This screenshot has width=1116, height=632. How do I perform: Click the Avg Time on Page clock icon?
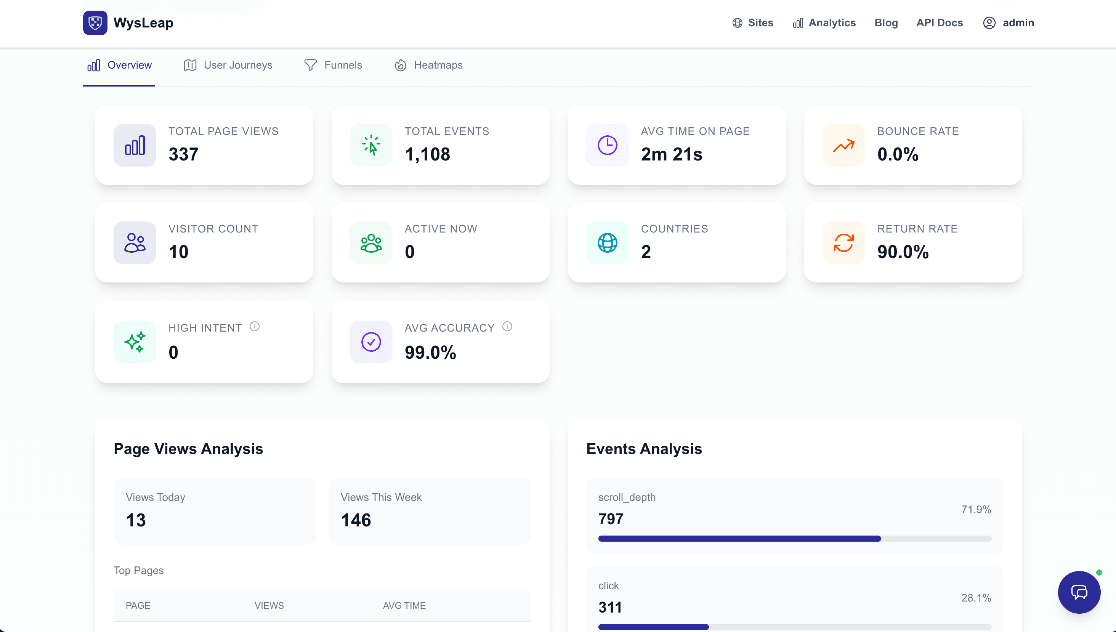pos(607,145)
